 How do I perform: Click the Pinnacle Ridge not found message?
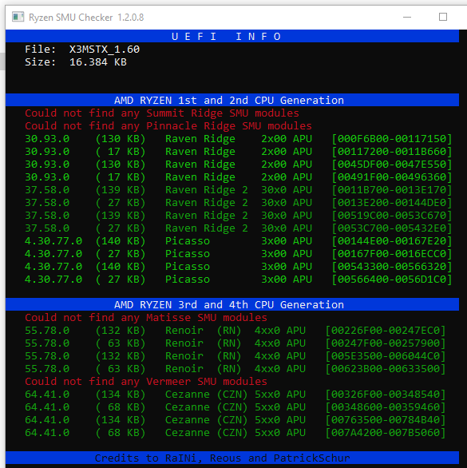[168, 126]
